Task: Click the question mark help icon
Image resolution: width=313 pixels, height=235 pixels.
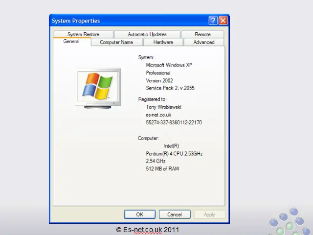Action: tap(213, 21)
